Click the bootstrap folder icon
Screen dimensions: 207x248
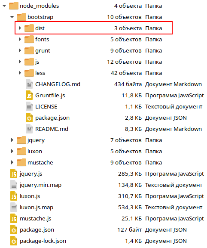(x=21, y=17)
